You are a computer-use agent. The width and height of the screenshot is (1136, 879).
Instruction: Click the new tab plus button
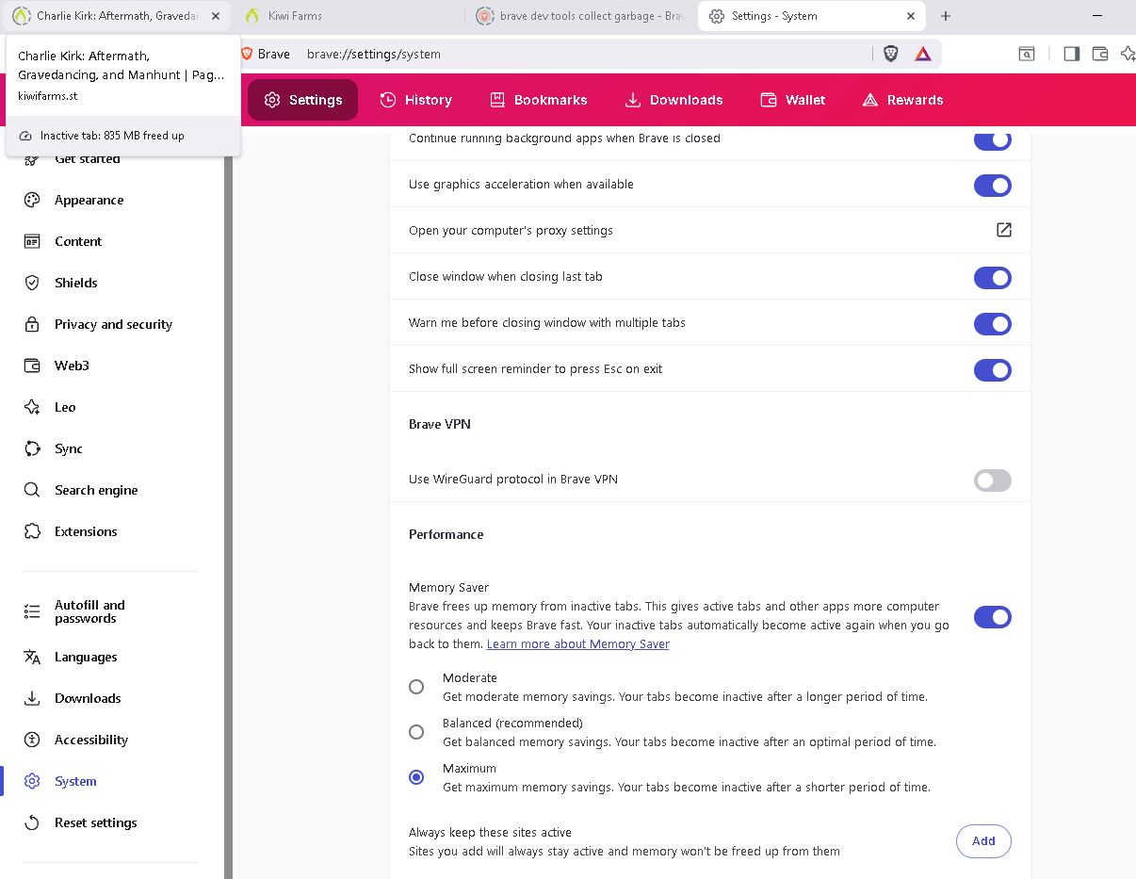(x=946, y=16)
